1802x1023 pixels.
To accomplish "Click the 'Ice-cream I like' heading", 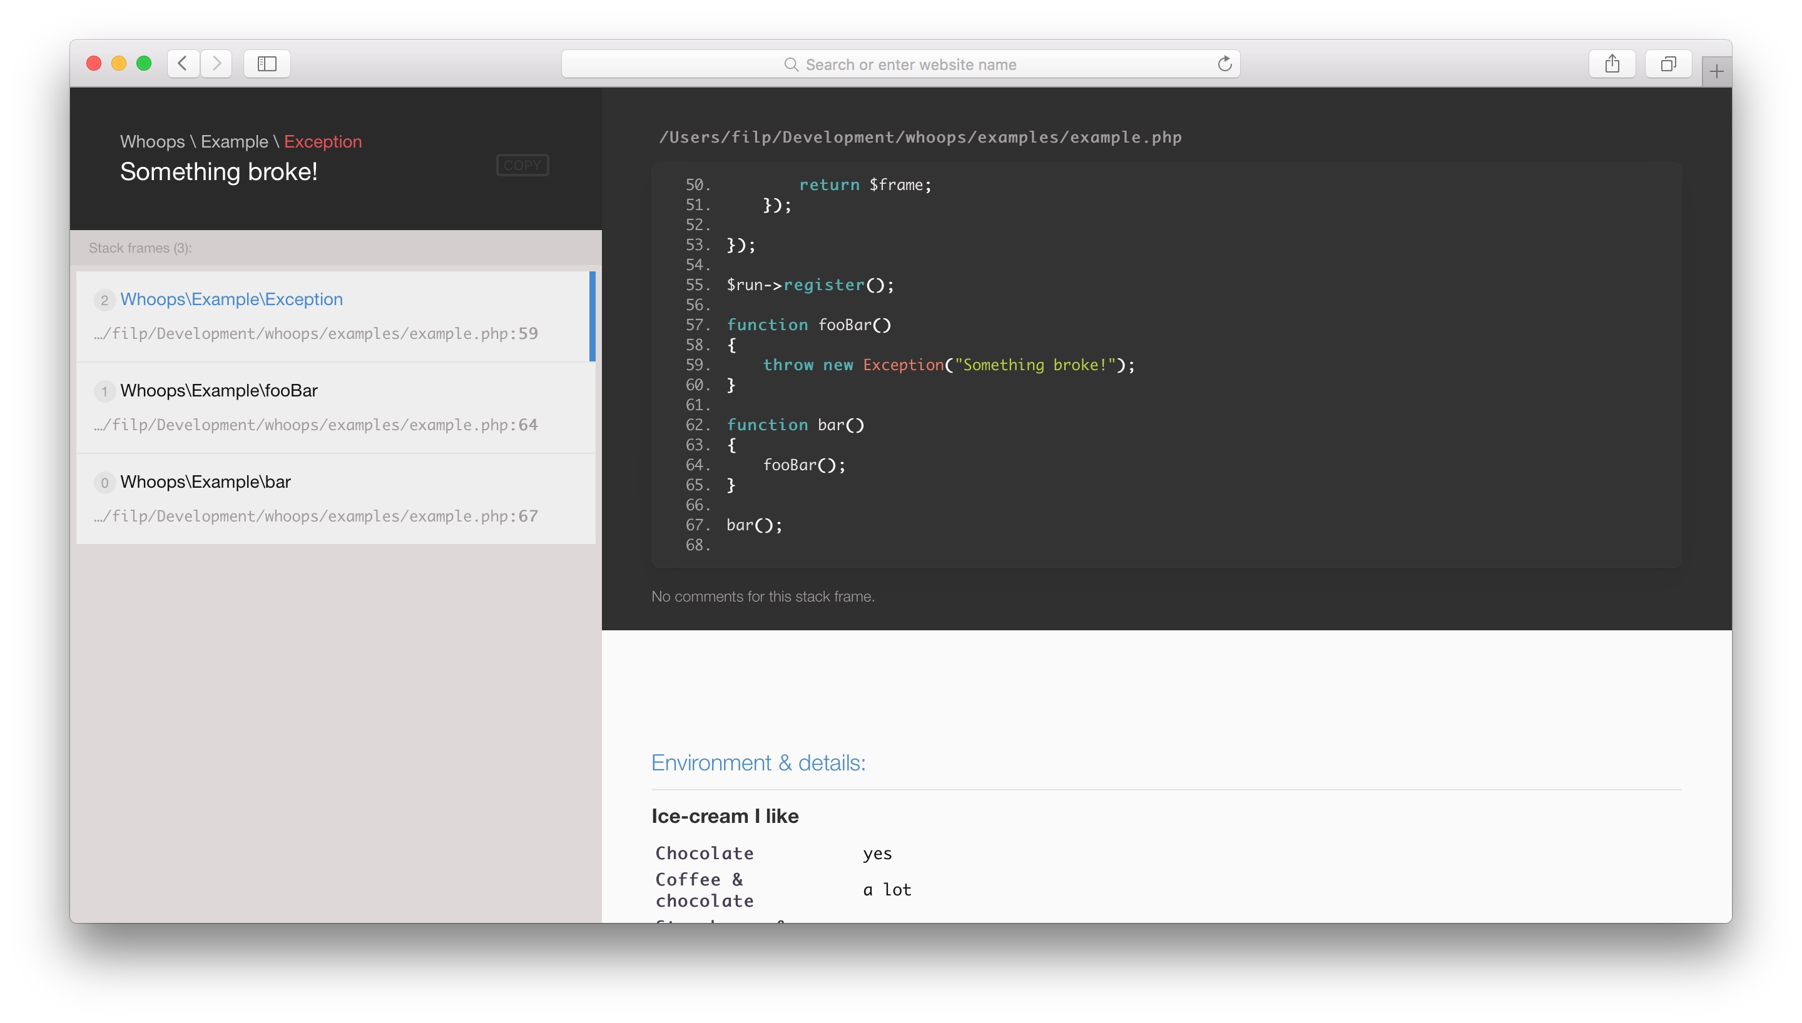I will coord(725,817).
